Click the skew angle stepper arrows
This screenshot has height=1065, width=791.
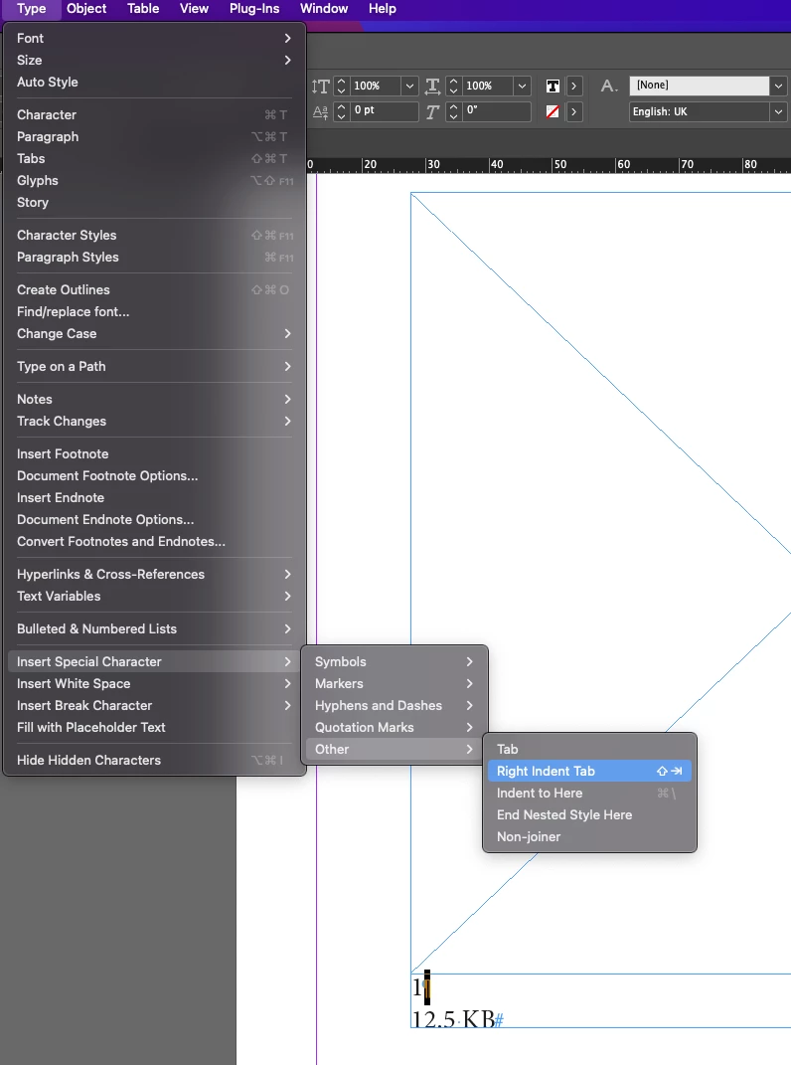pos(453,111)
